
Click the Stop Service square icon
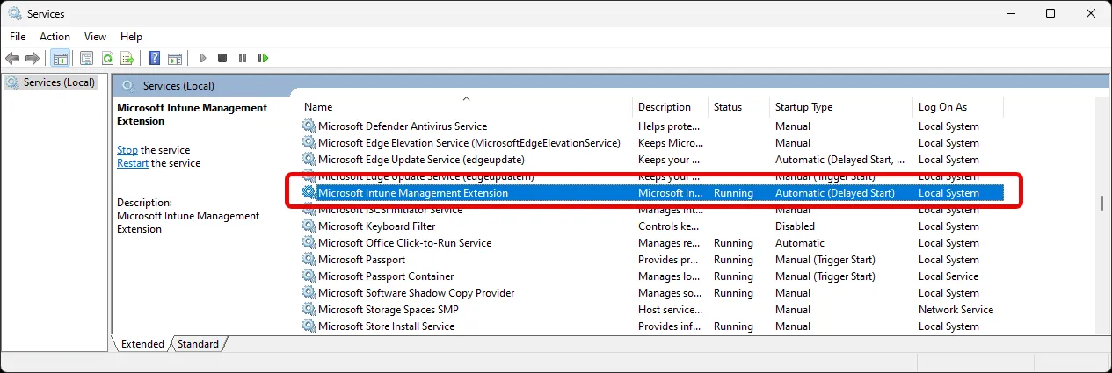point(222,58)
